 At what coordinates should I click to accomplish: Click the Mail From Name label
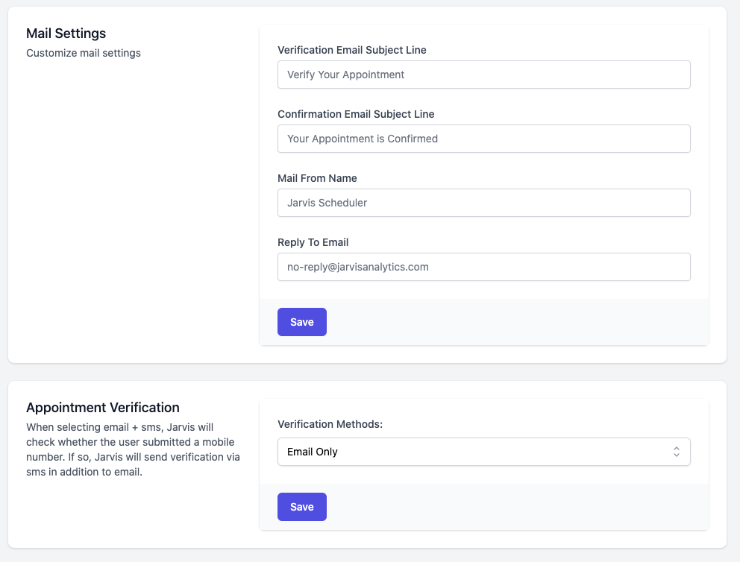coord(317,178)
